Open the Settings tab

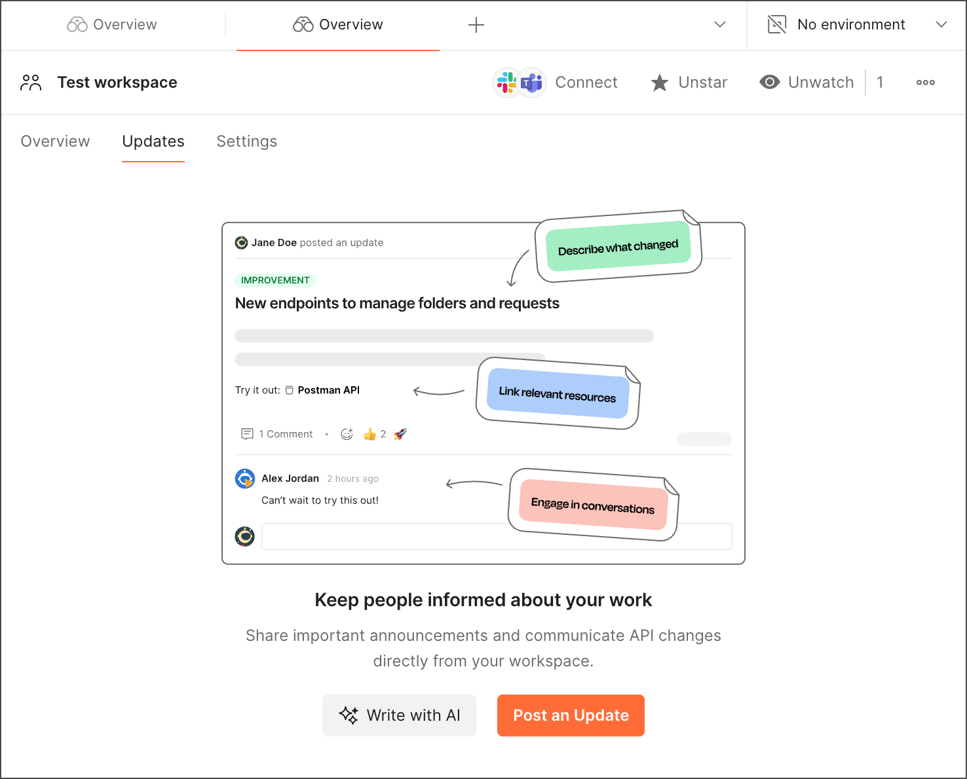pyautogui.click(x=246, y=141)
